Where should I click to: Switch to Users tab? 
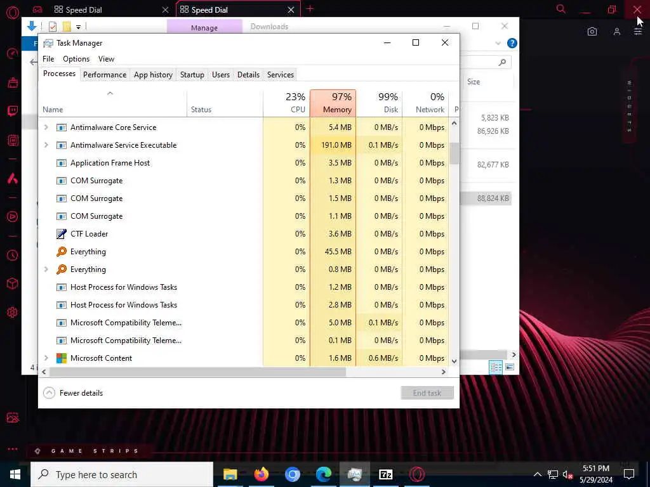[220, 75]
